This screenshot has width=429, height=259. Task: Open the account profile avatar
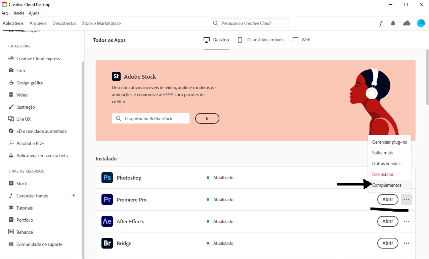pos(421,23)
